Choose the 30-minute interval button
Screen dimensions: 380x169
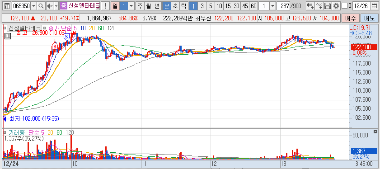(x=236, y=6)
